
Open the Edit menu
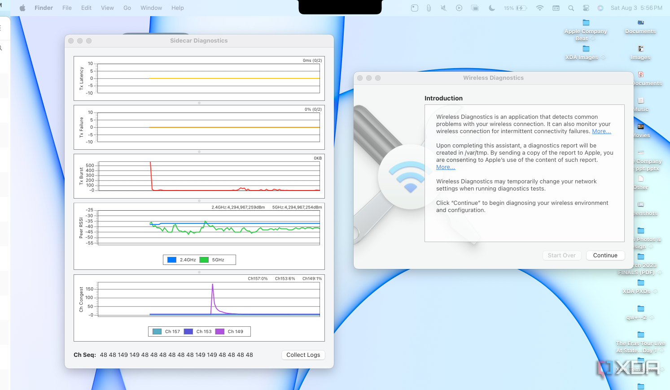click(x=86, y=8)
